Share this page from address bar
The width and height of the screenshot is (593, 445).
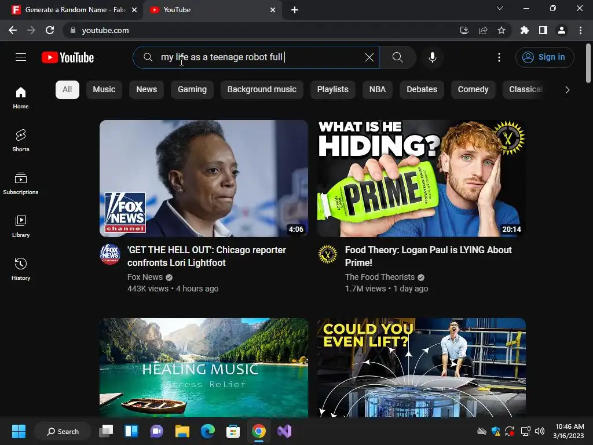click(x=483, y=30)
